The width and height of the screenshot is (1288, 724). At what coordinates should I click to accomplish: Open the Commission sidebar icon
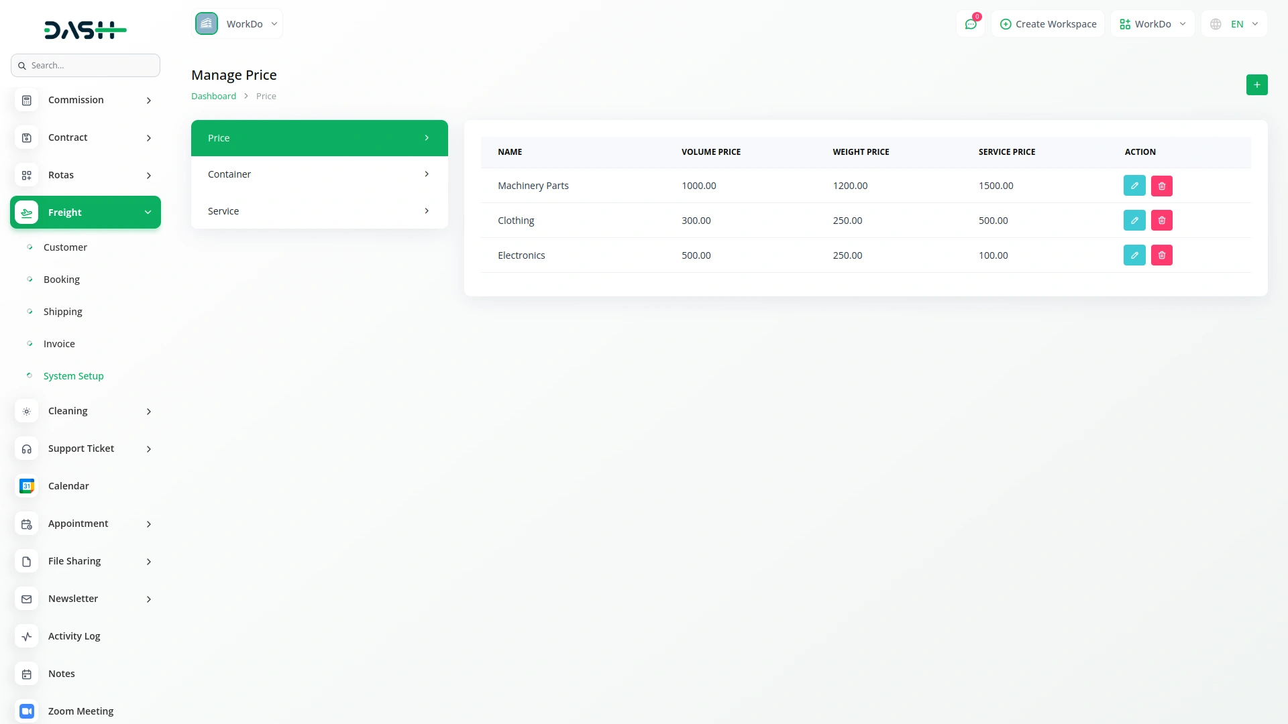tap(26, 100)
